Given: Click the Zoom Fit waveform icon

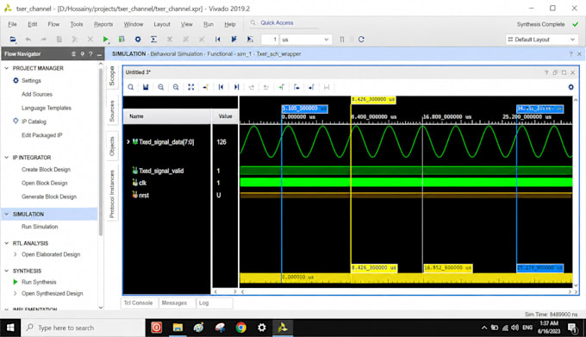Looking at the screenshot, I should pos(191,87).
